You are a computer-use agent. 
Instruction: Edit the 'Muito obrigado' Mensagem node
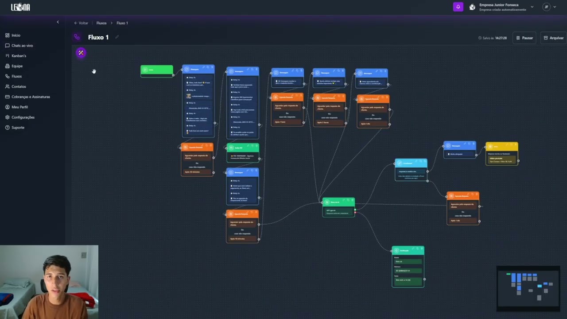point(465,143)
